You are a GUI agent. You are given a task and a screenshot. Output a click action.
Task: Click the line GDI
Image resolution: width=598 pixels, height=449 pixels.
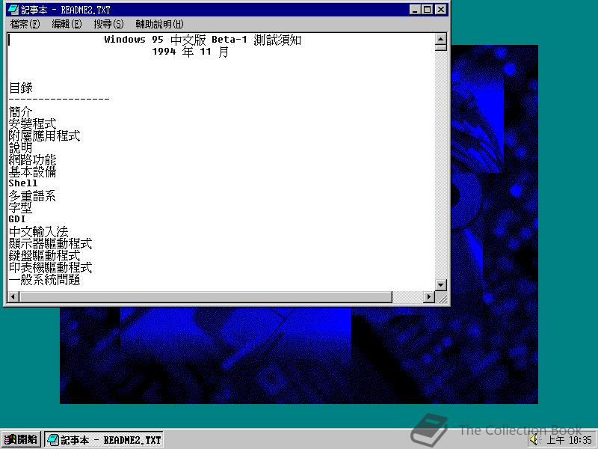click(17, 219)
